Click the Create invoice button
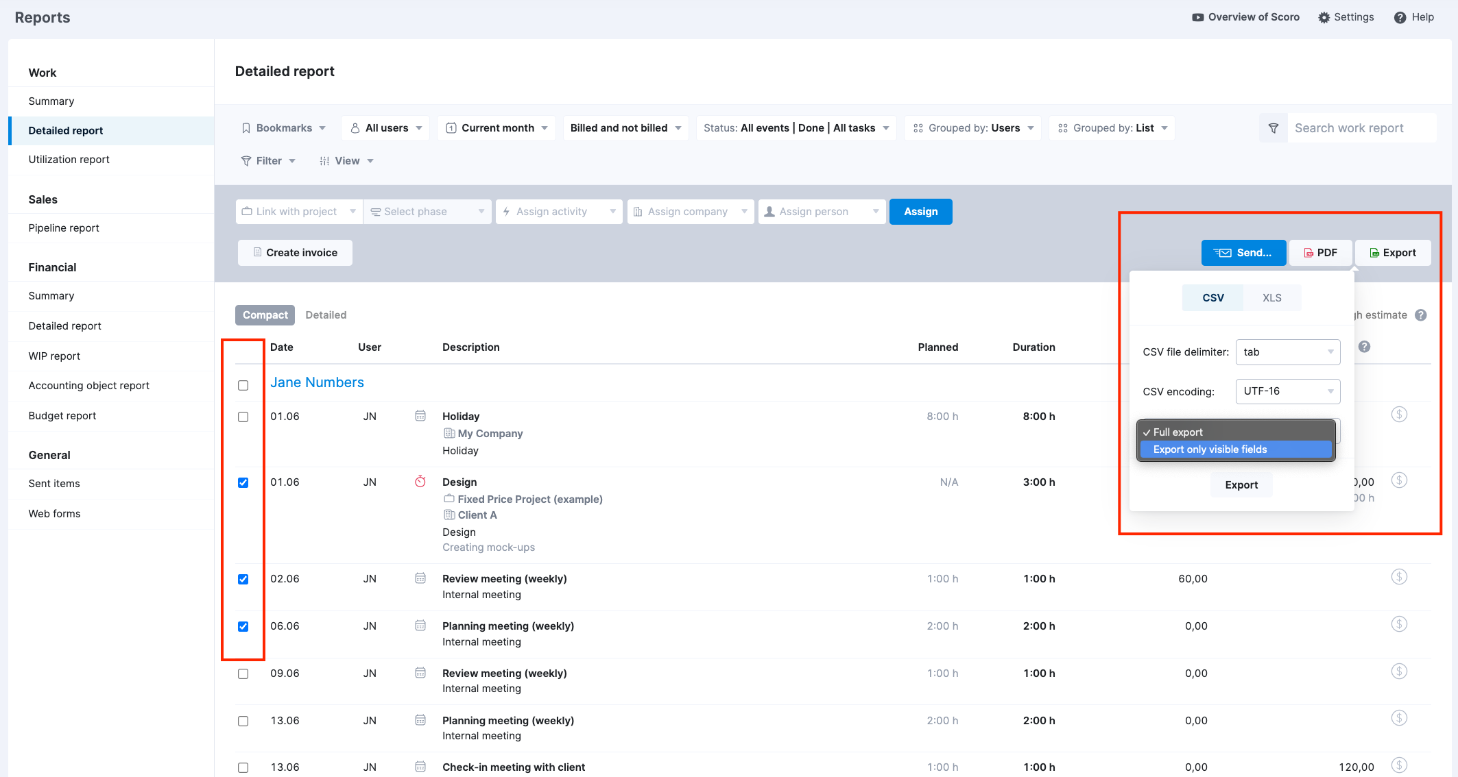The height and width of the screenshot is (777, 1458). tap(295, 253)
